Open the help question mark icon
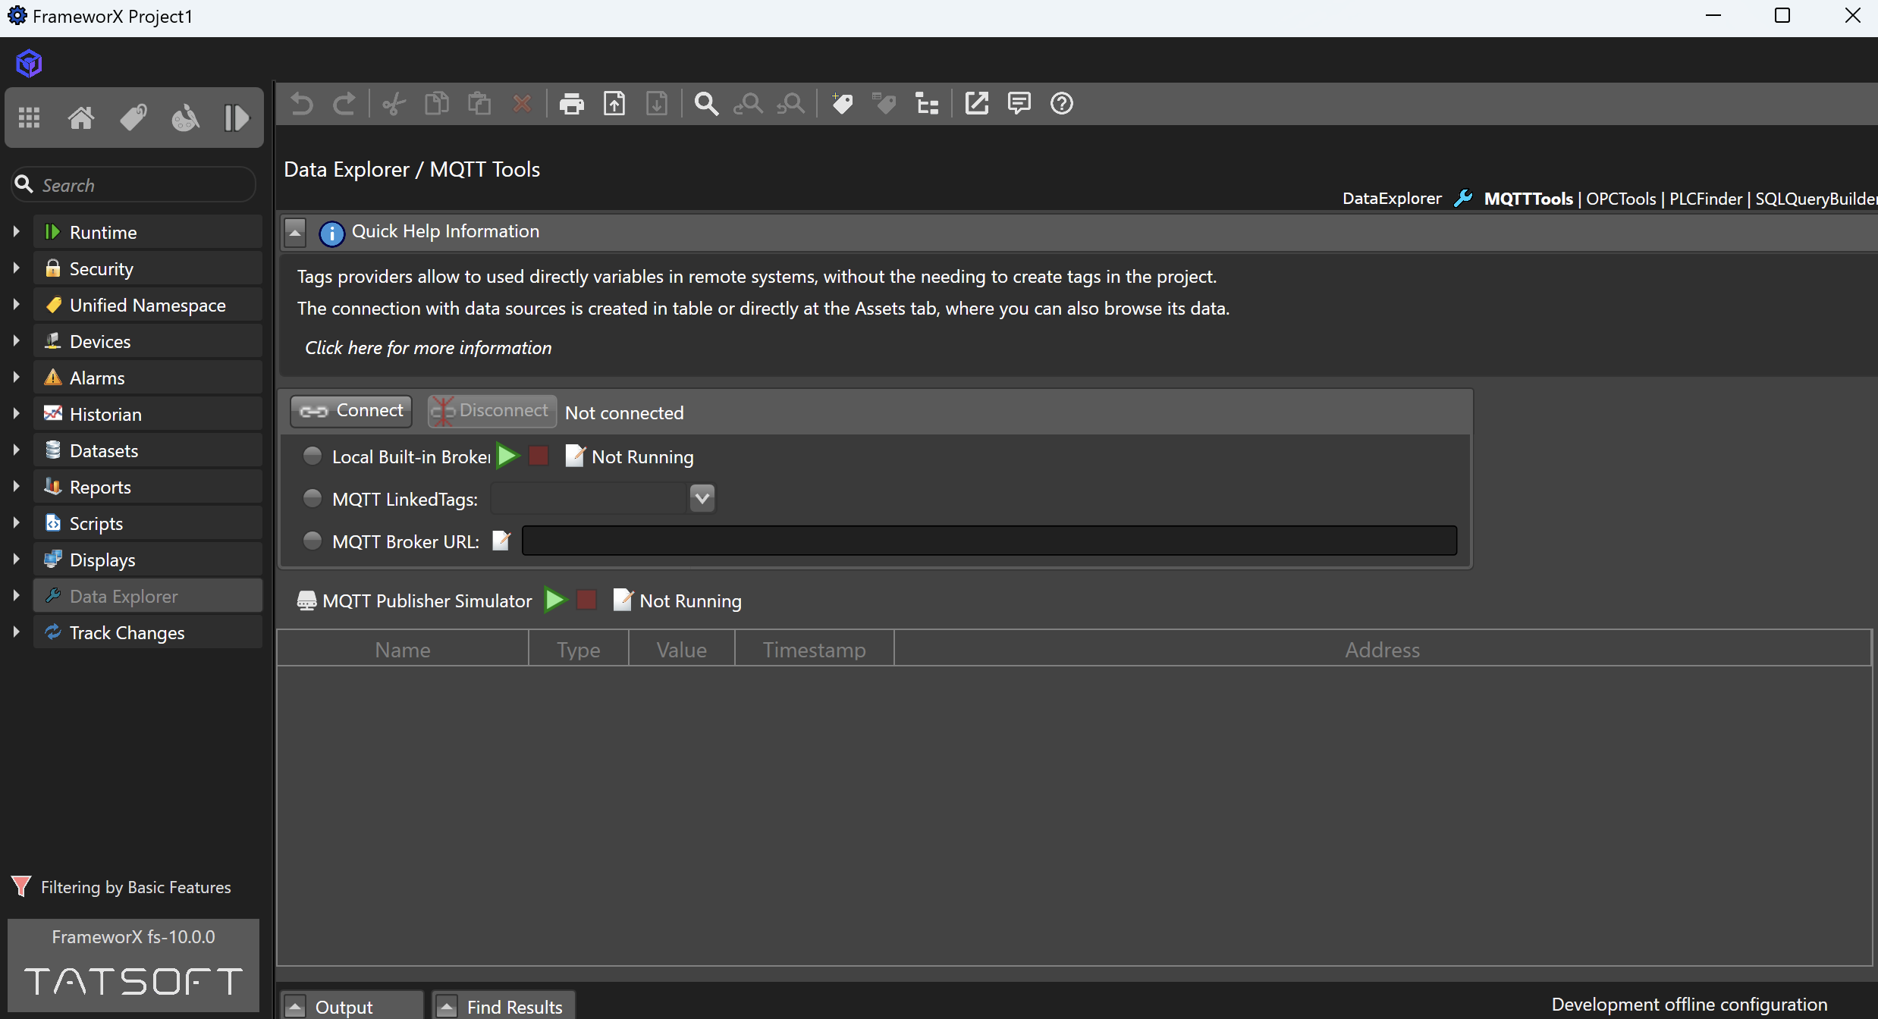1878x1019 pixels. point(1062,103)
